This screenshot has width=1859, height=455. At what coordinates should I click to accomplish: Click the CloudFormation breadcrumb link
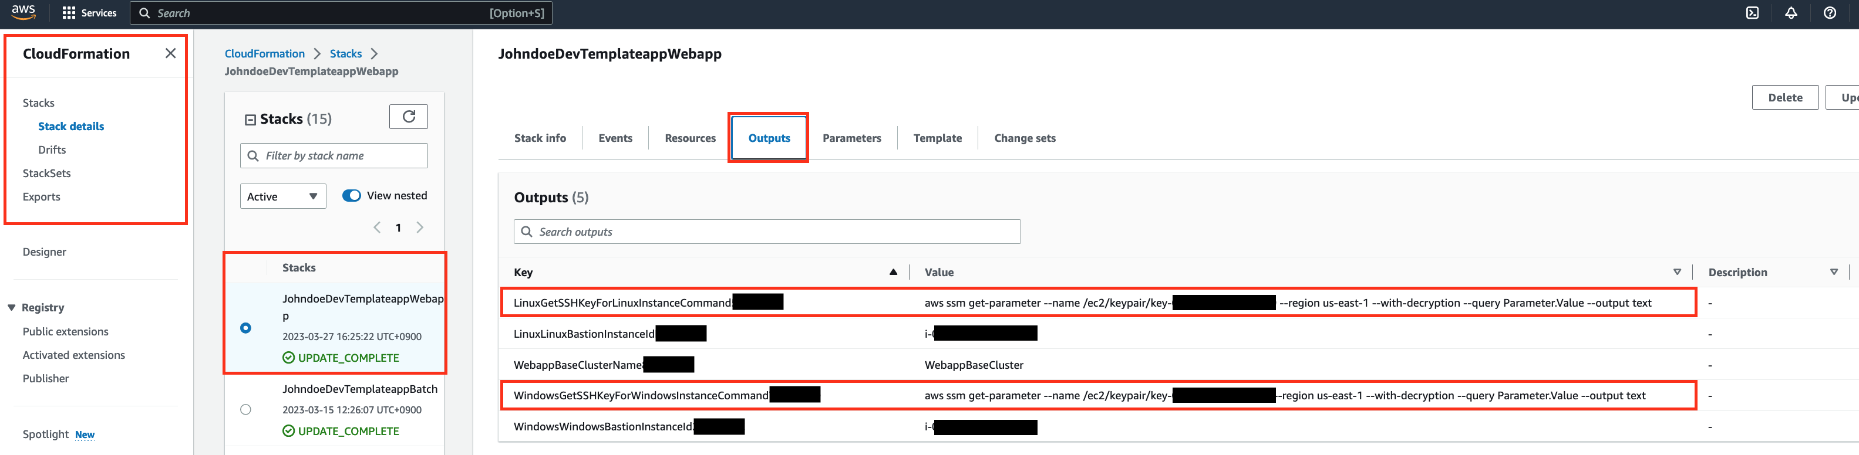point(264,53)
